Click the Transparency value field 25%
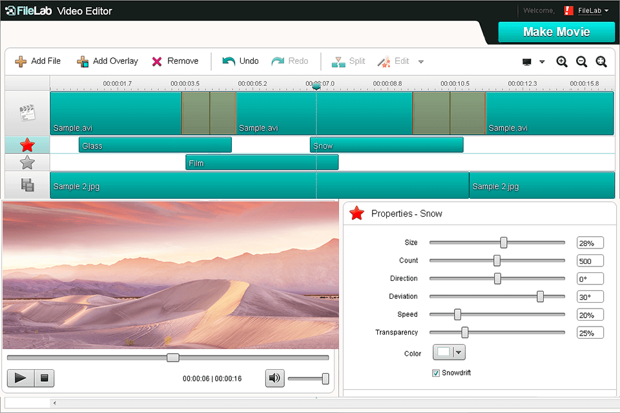The height and width of the screenshot is (413, 620). 590,332
